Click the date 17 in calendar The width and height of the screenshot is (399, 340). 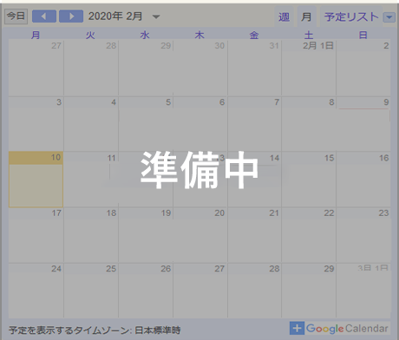(56, 213)
